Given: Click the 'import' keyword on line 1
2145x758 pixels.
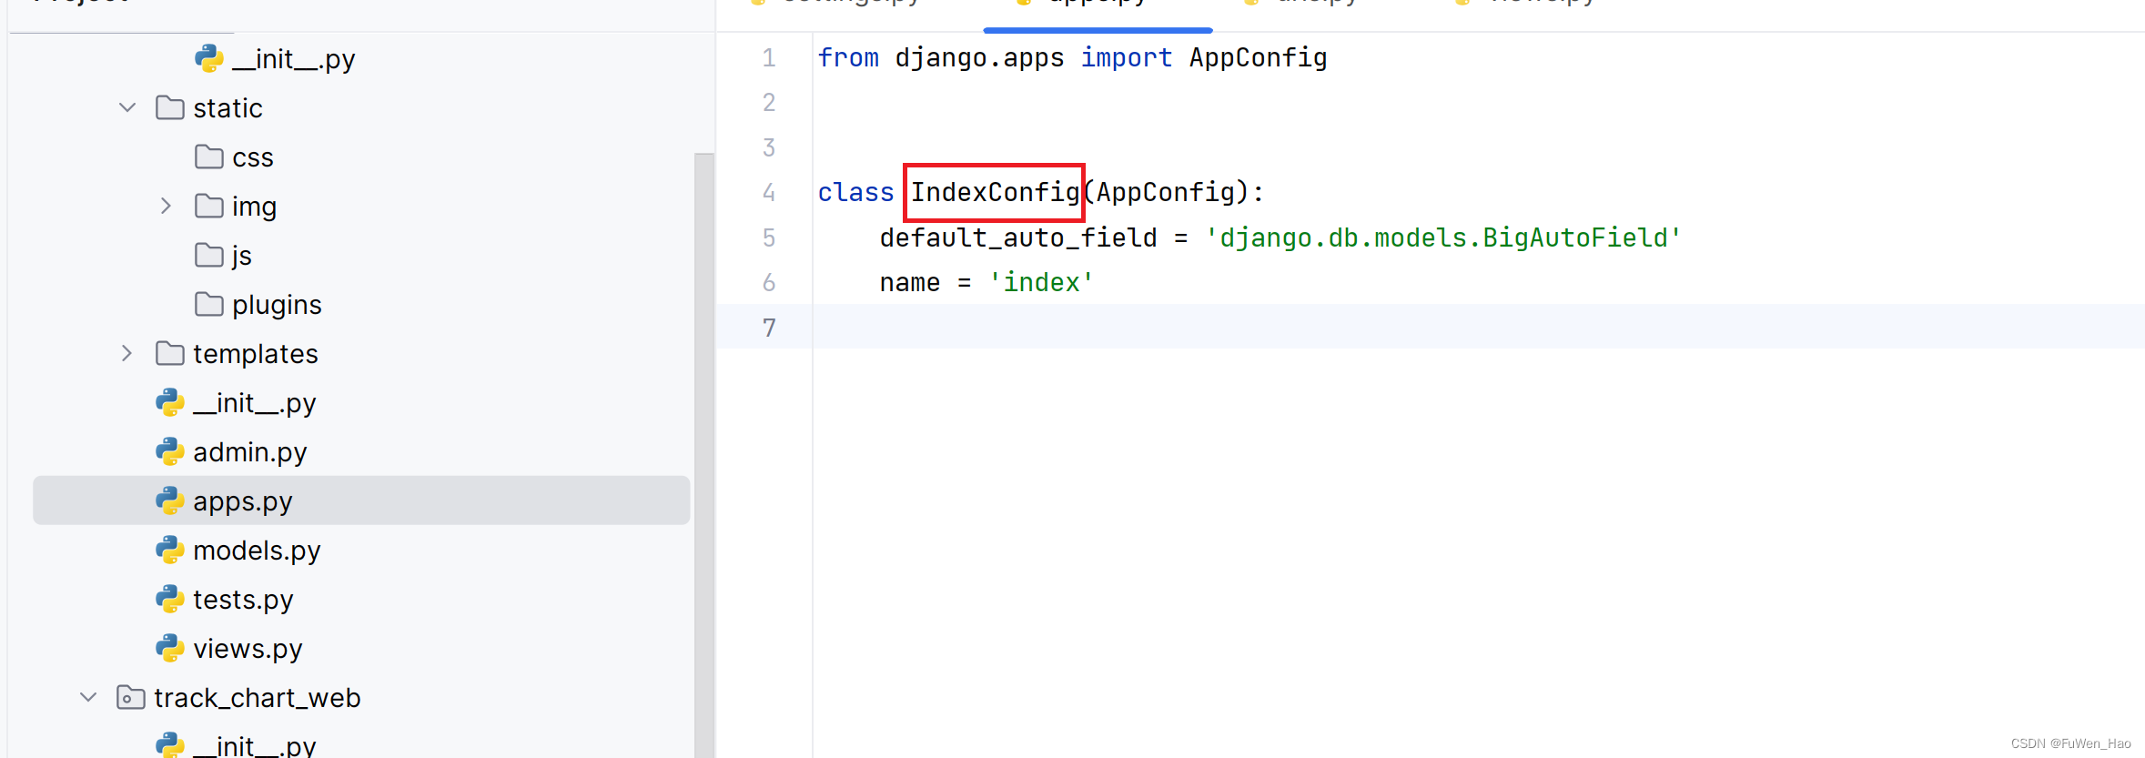Looking at the screenshot, I should [x=1127, y=57].
